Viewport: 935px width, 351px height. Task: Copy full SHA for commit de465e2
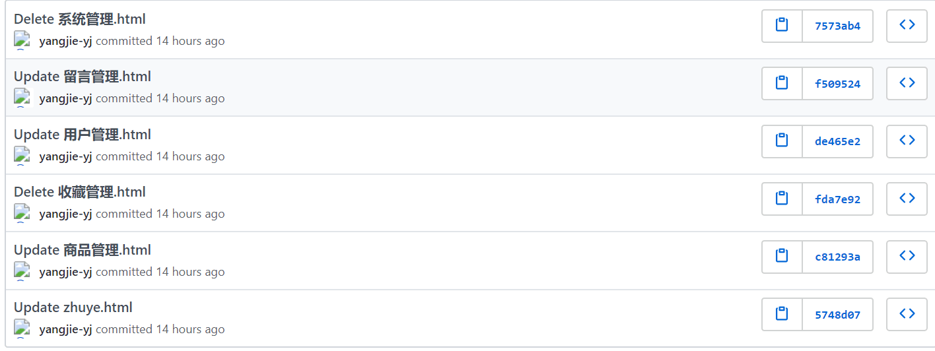click(782, 141)
